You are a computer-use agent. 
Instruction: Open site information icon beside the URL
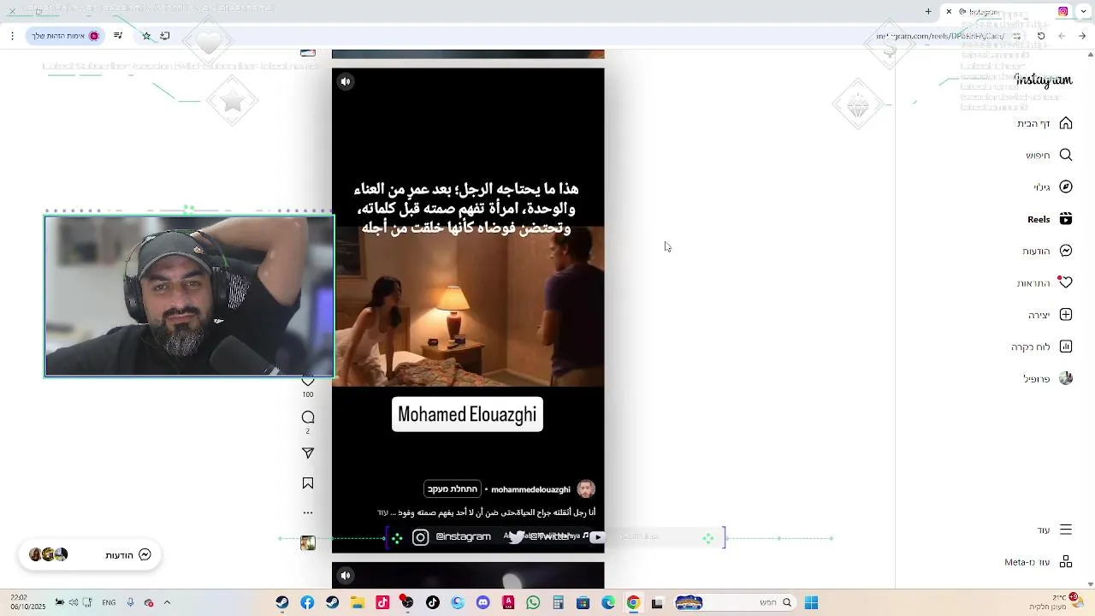(1017, 36)
